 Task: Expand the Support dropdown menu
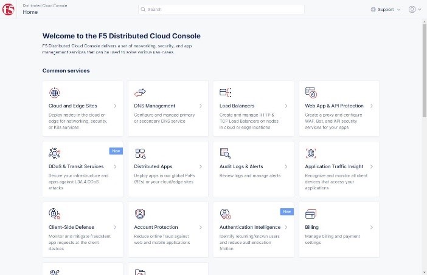click(386, 10)
